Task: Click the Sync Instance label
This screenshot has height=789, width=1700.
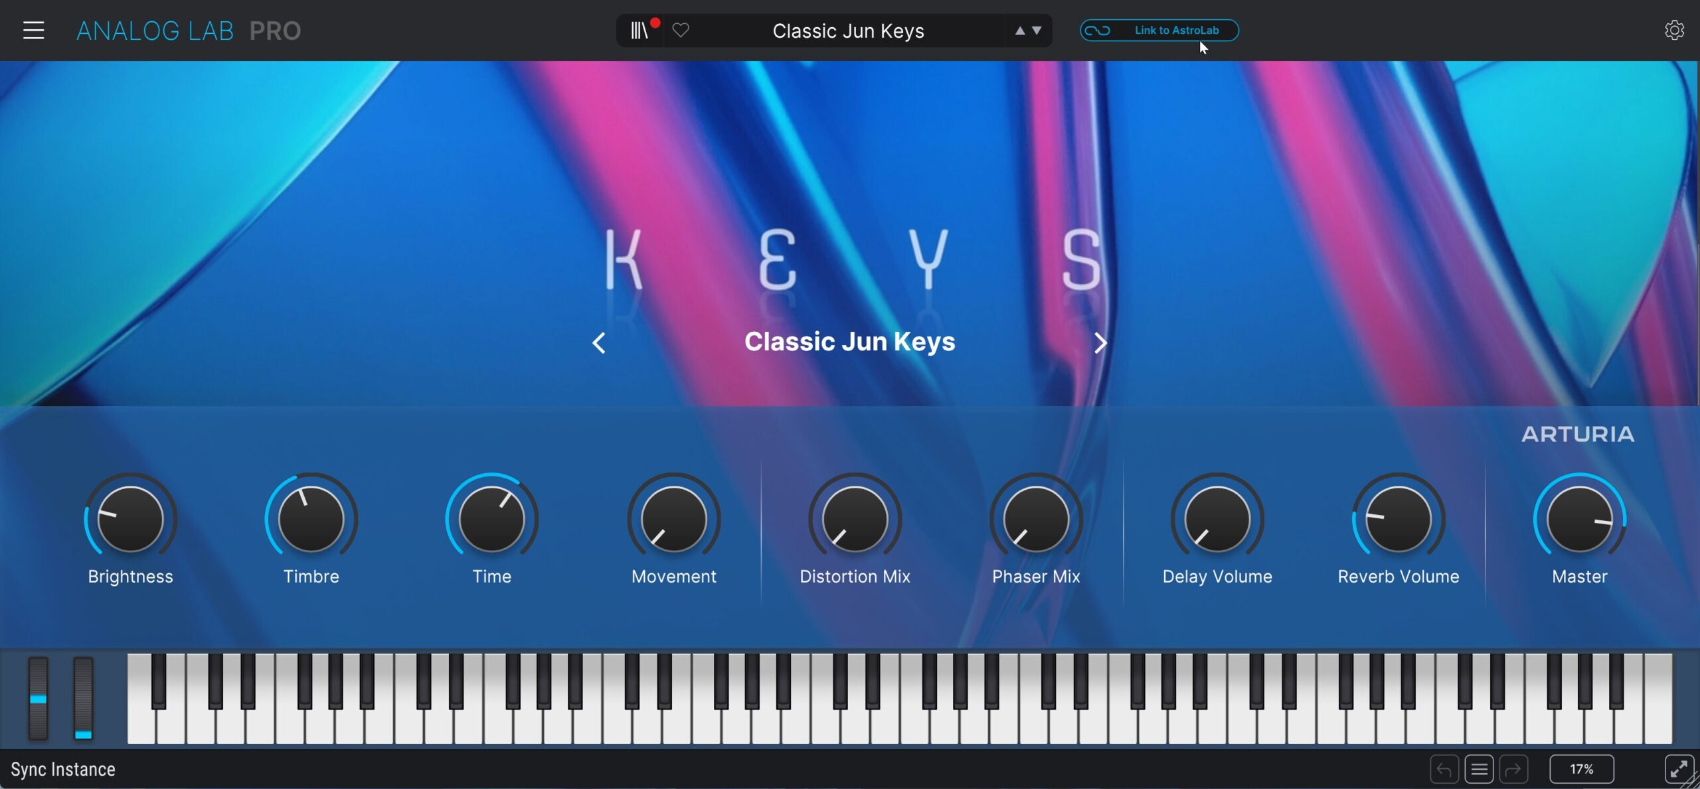Action: (63, 769)
